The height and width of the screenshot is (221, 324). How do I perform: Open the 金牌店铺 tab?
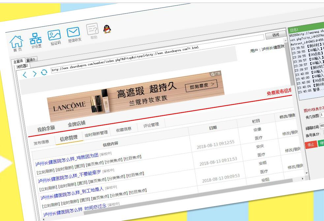pyautogui.click(x=77, y=123)
